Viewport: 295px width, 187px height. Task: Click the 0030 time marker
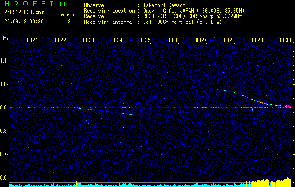click(286, 40)
